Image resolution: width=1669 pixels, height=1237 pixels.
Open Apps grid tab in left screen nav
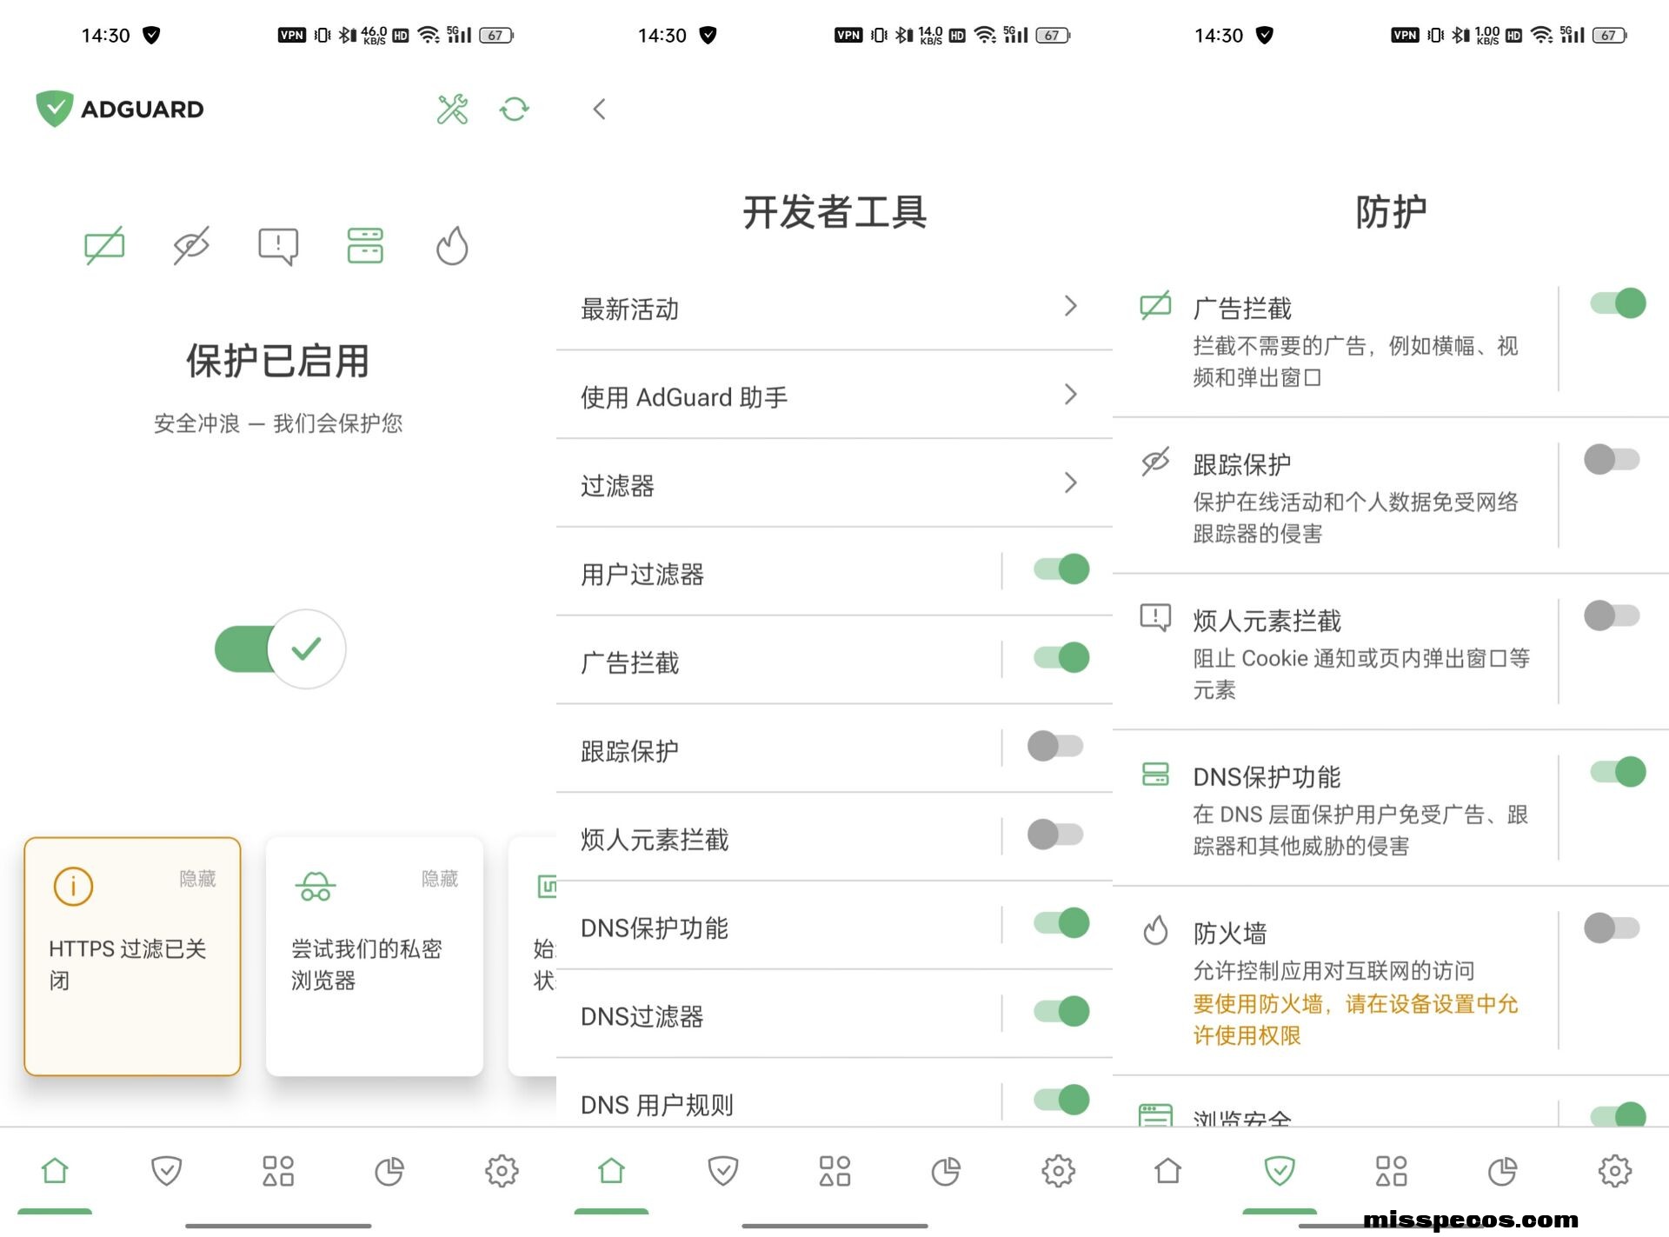(x=278, y=1171)
